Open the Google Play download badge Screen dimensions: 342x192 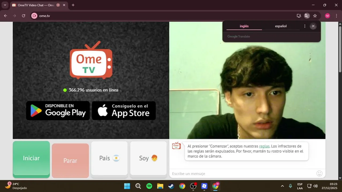(58, 110)
